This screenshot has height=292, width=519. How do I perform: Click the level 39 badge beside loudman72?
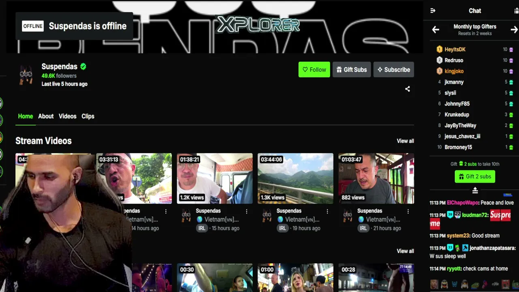pos(450,215)
